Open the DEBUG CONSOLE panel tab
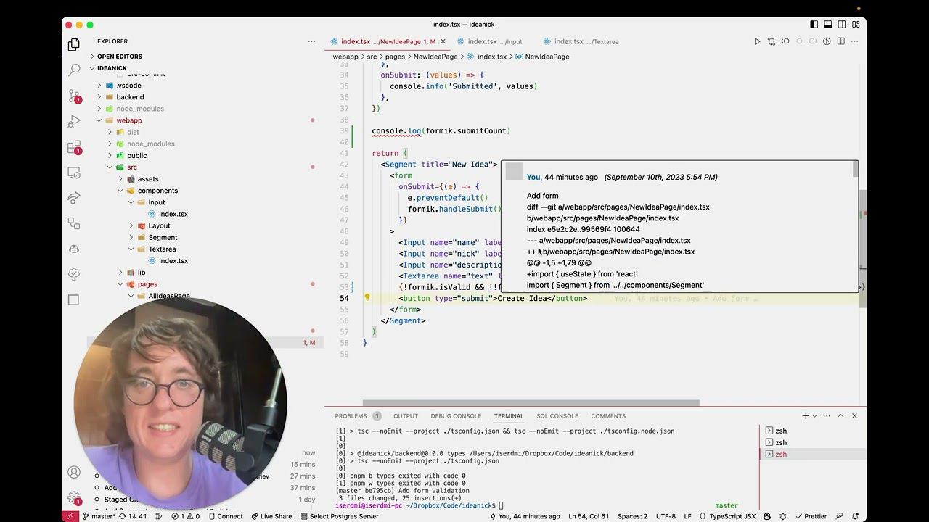Viewport: 929px width, 522px height. (456, 416)
